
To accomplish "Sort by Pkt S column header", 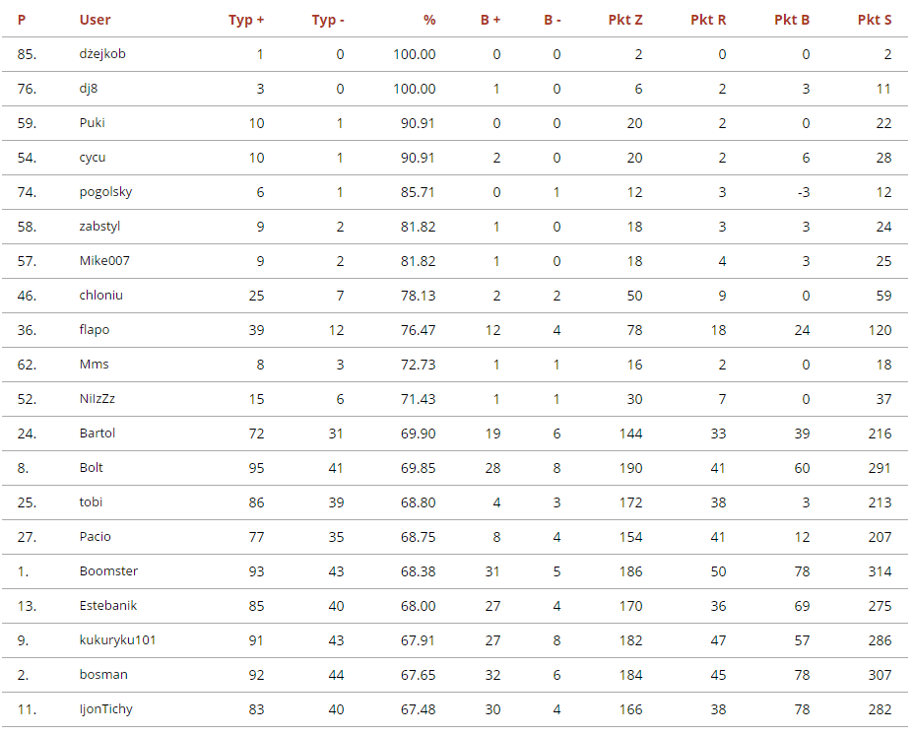I will (x=875, y=20).
